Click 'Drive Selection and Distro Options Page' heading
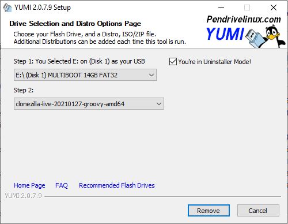Viewport: 288px width, 224px height. tap(75, 24)
